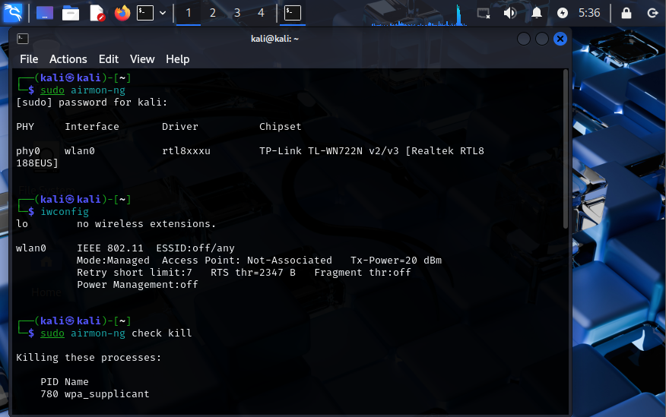Select the terminal window taskbar button
666x417 pixels.
tap(293, 13)
